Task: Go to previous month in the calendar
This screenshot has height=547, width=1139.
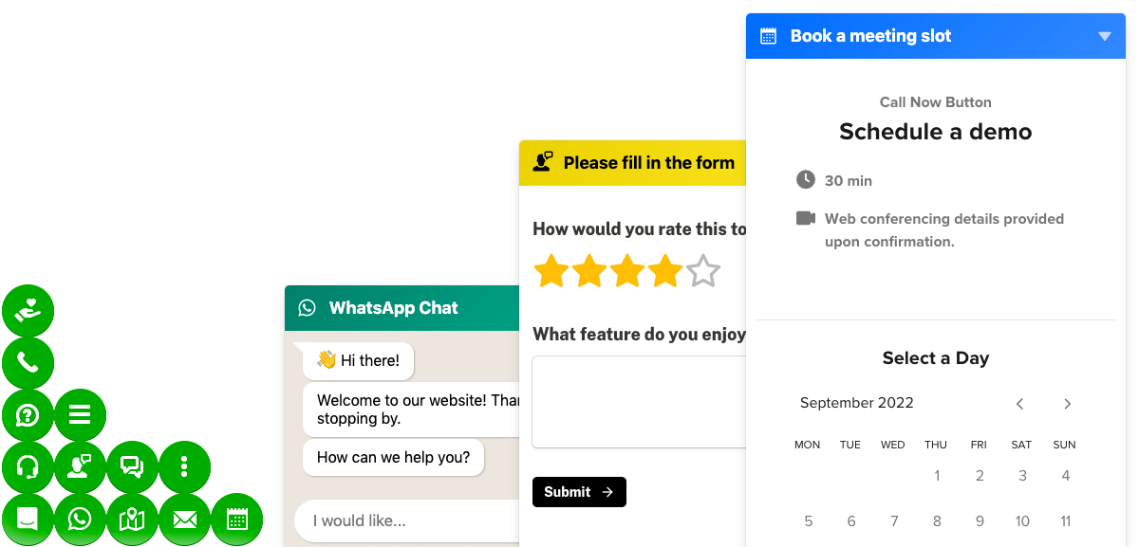Action: (x=1019, y=403)
